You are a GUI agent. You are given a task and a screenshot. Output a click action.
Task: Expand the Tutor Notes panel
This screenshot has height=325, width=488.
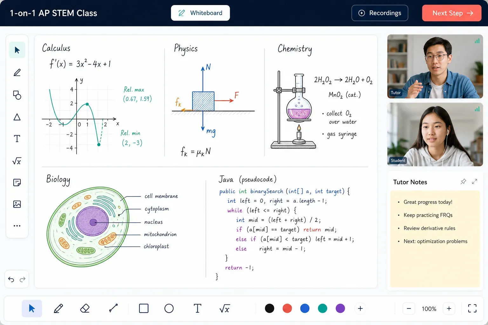475,182
